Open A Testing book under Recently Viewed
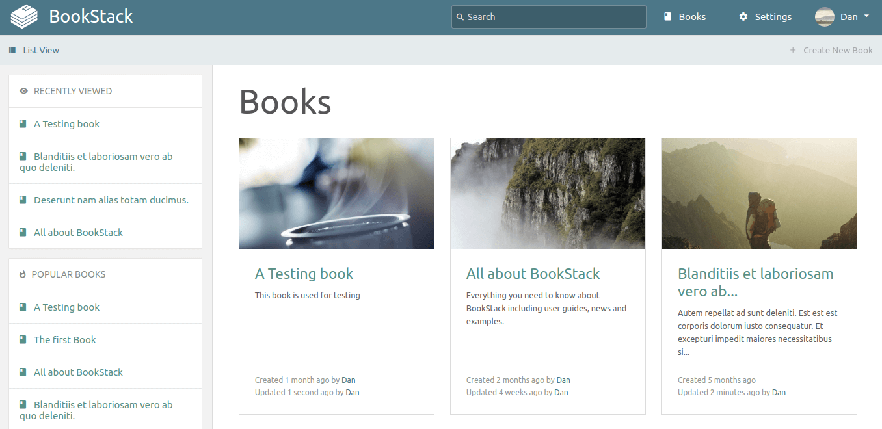 coord(66,124)
